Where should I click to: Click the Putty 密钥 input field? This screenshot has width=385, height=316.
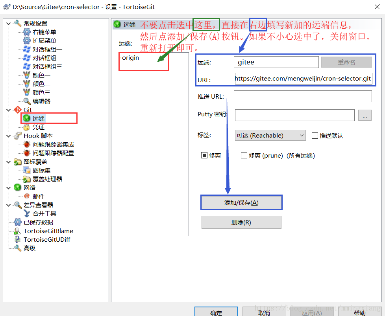(294, 115)
